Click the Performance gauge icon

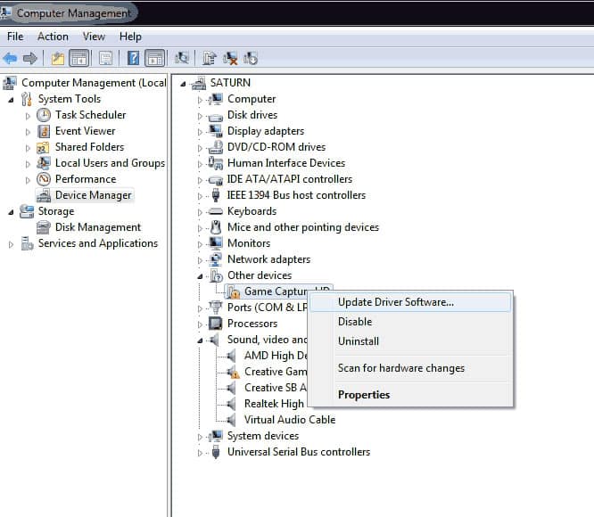(44, 179)
